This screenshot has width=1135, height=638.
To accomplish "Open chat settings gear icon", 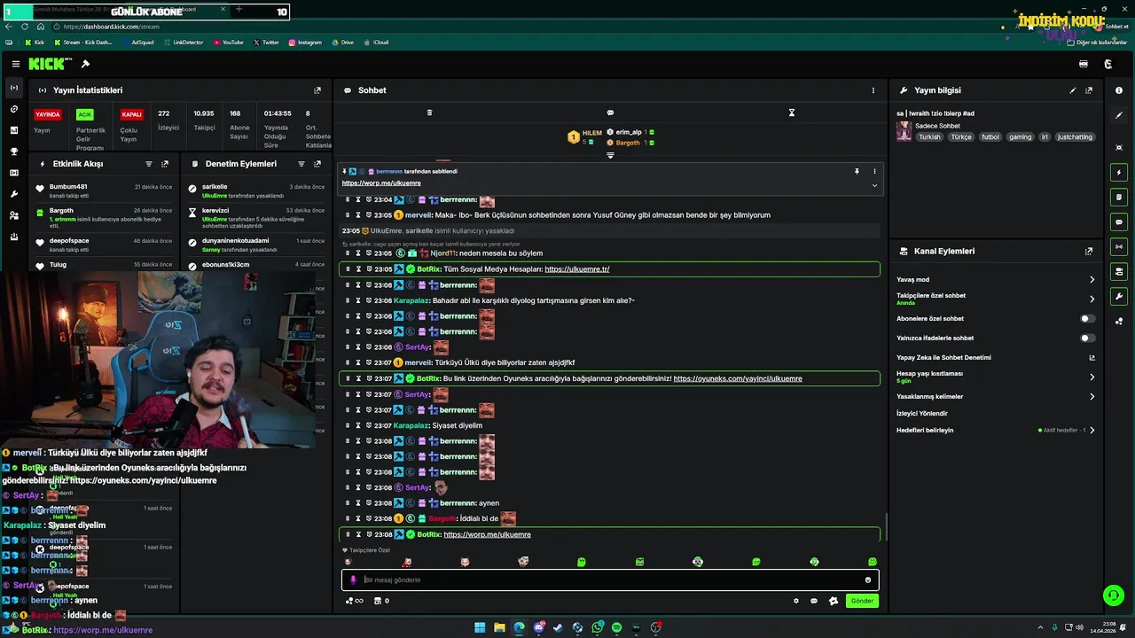I will coord(796,601).
